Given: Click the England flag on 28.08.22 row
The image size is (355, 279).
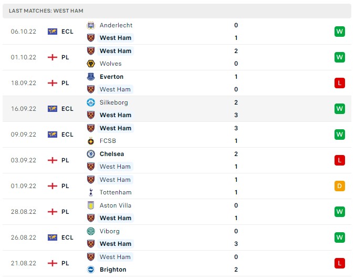Looking at the screenshot, I should click(52, 212).
